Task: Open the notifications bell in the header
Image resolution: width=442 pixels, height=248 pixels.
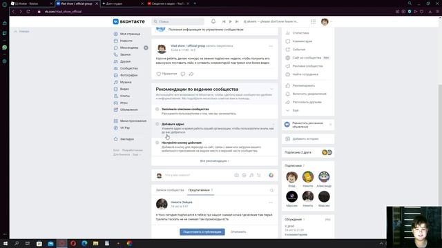Action: pyautogui.click(x=213, y=21)
